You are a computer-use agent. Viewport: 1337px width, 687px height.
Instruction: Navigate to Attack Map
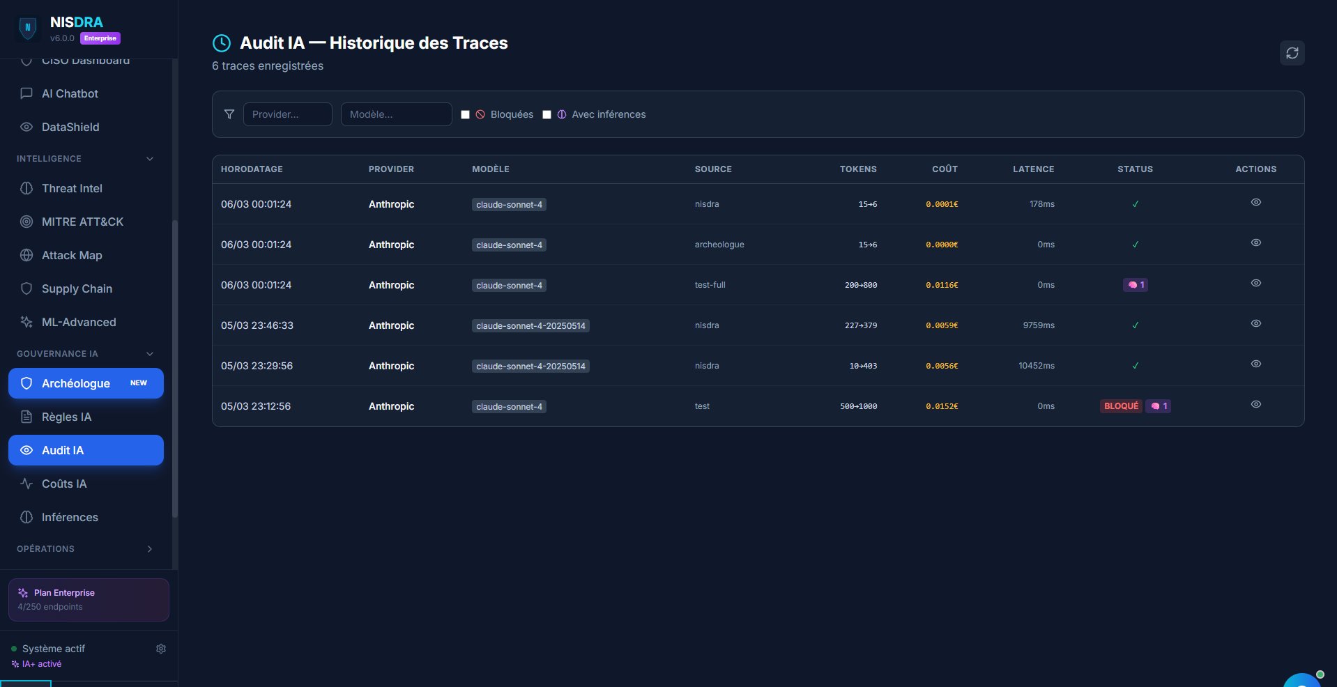pyautogui.click(x=86, y=255)
